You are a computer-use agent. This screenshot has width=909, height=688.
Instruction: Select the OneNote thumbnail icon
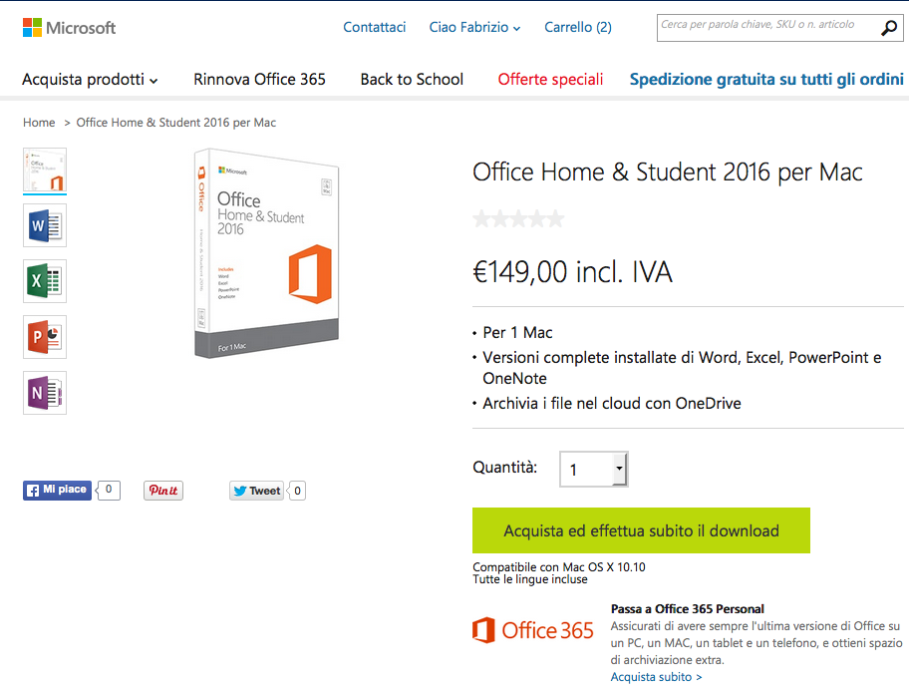click(45, 393)
